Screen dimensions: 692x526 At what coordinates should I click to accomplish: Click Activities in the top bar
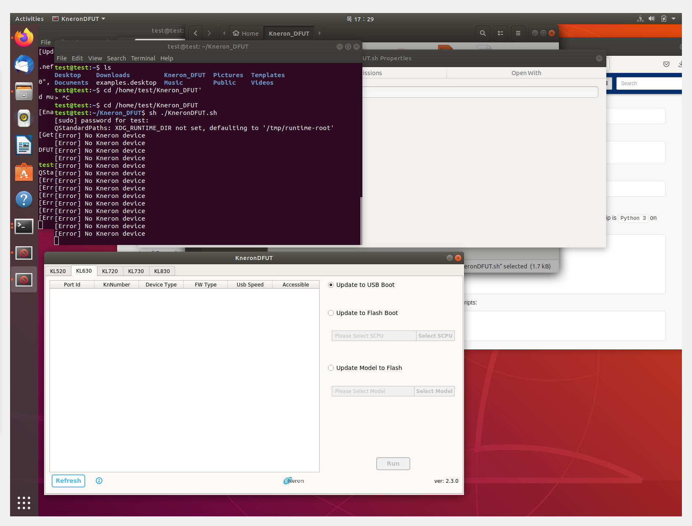29,19
